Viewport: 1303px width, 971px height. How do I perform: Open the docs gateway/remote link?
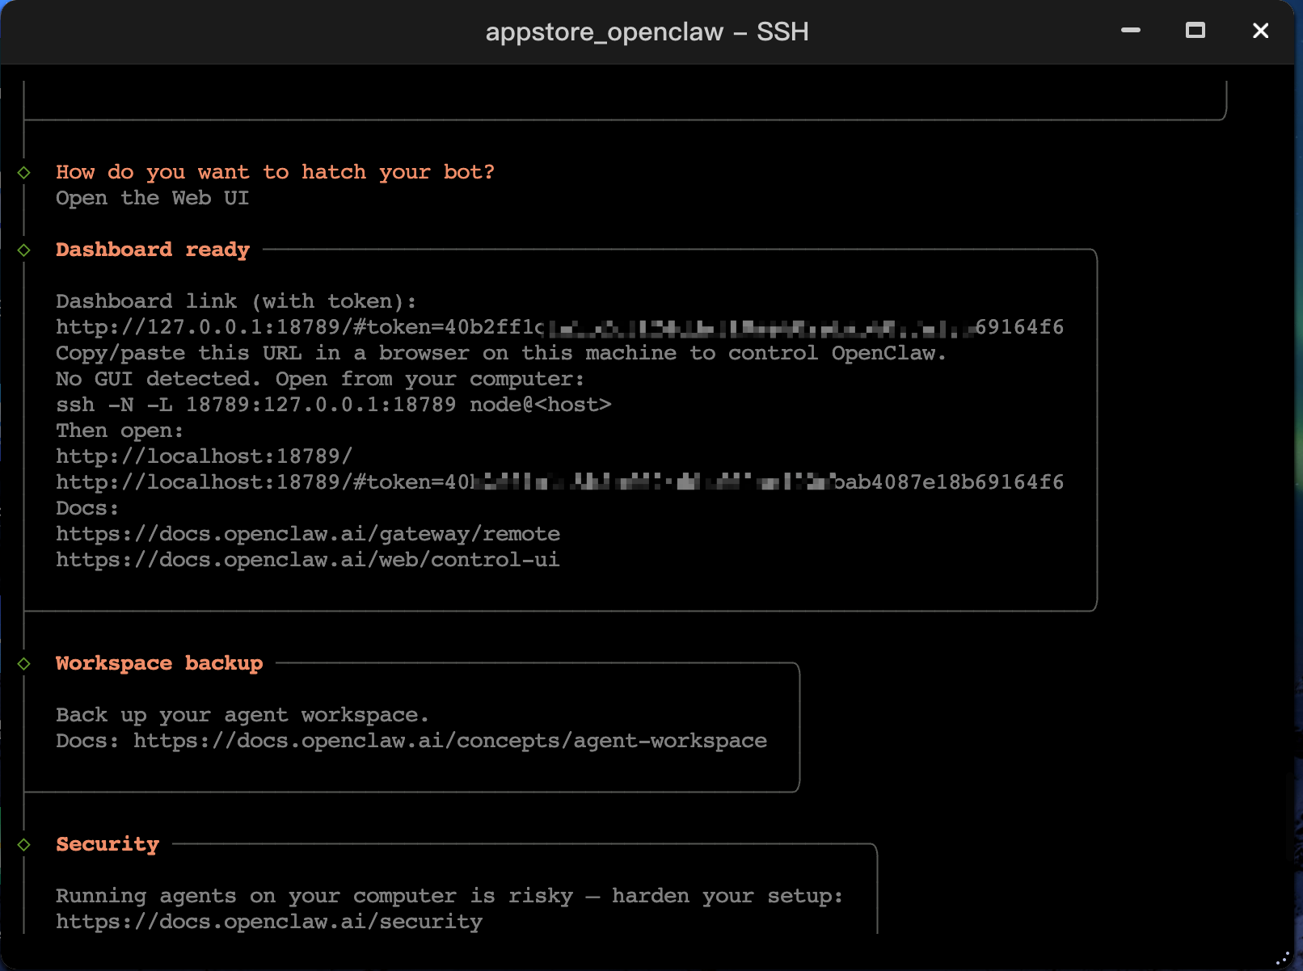(x=307, y=534)
